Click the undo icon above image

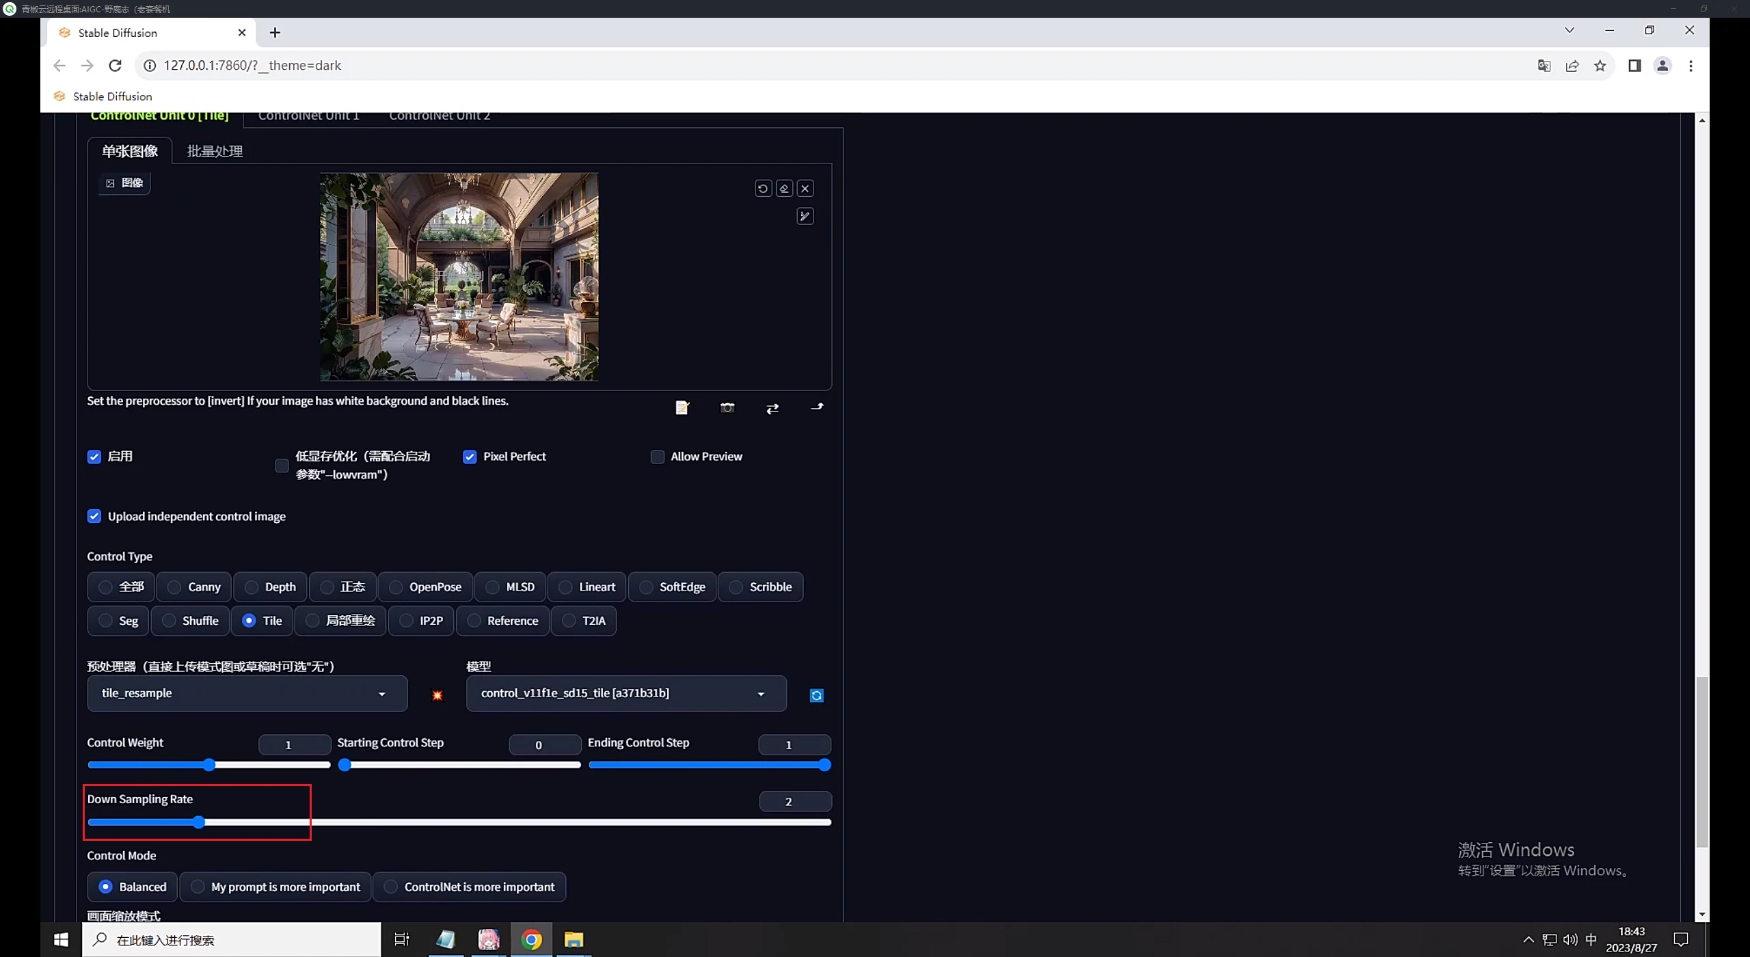(763, 188)
